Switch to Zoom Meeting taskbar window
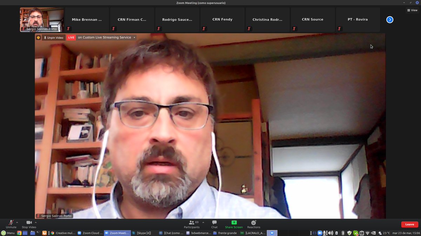Viewport: 421px width, 236px height. point(117,233)
